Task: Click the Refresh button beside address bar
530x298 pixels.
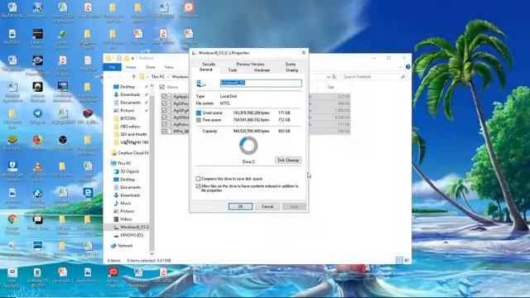Action: [x=335, y=77]
